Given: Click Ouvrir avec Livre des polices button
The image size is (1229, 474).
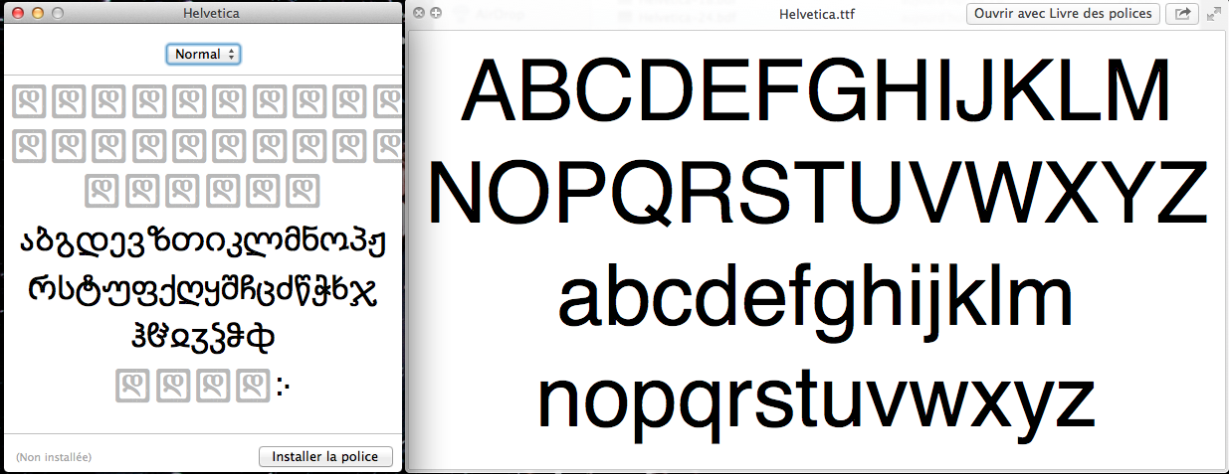Looking at the screenshot, I should click(x=1063, y=14).
